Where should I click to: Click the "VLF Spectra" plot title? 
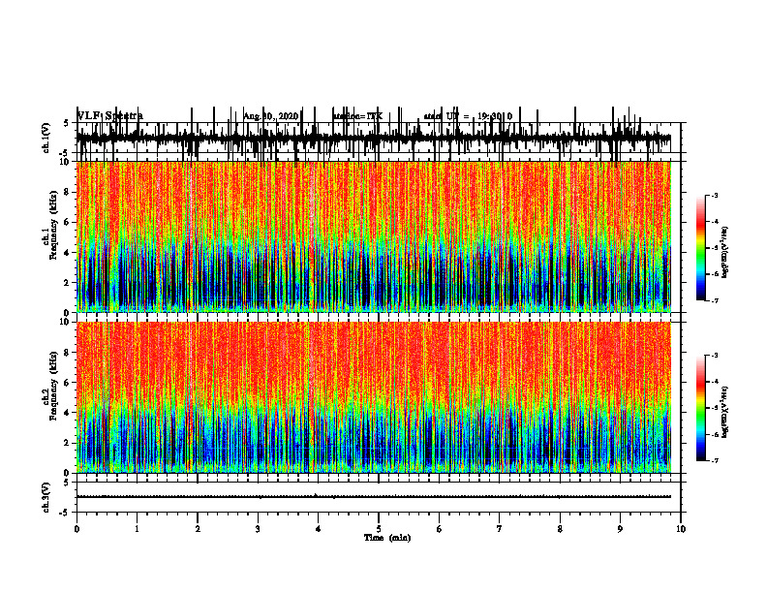coord(110,116)
